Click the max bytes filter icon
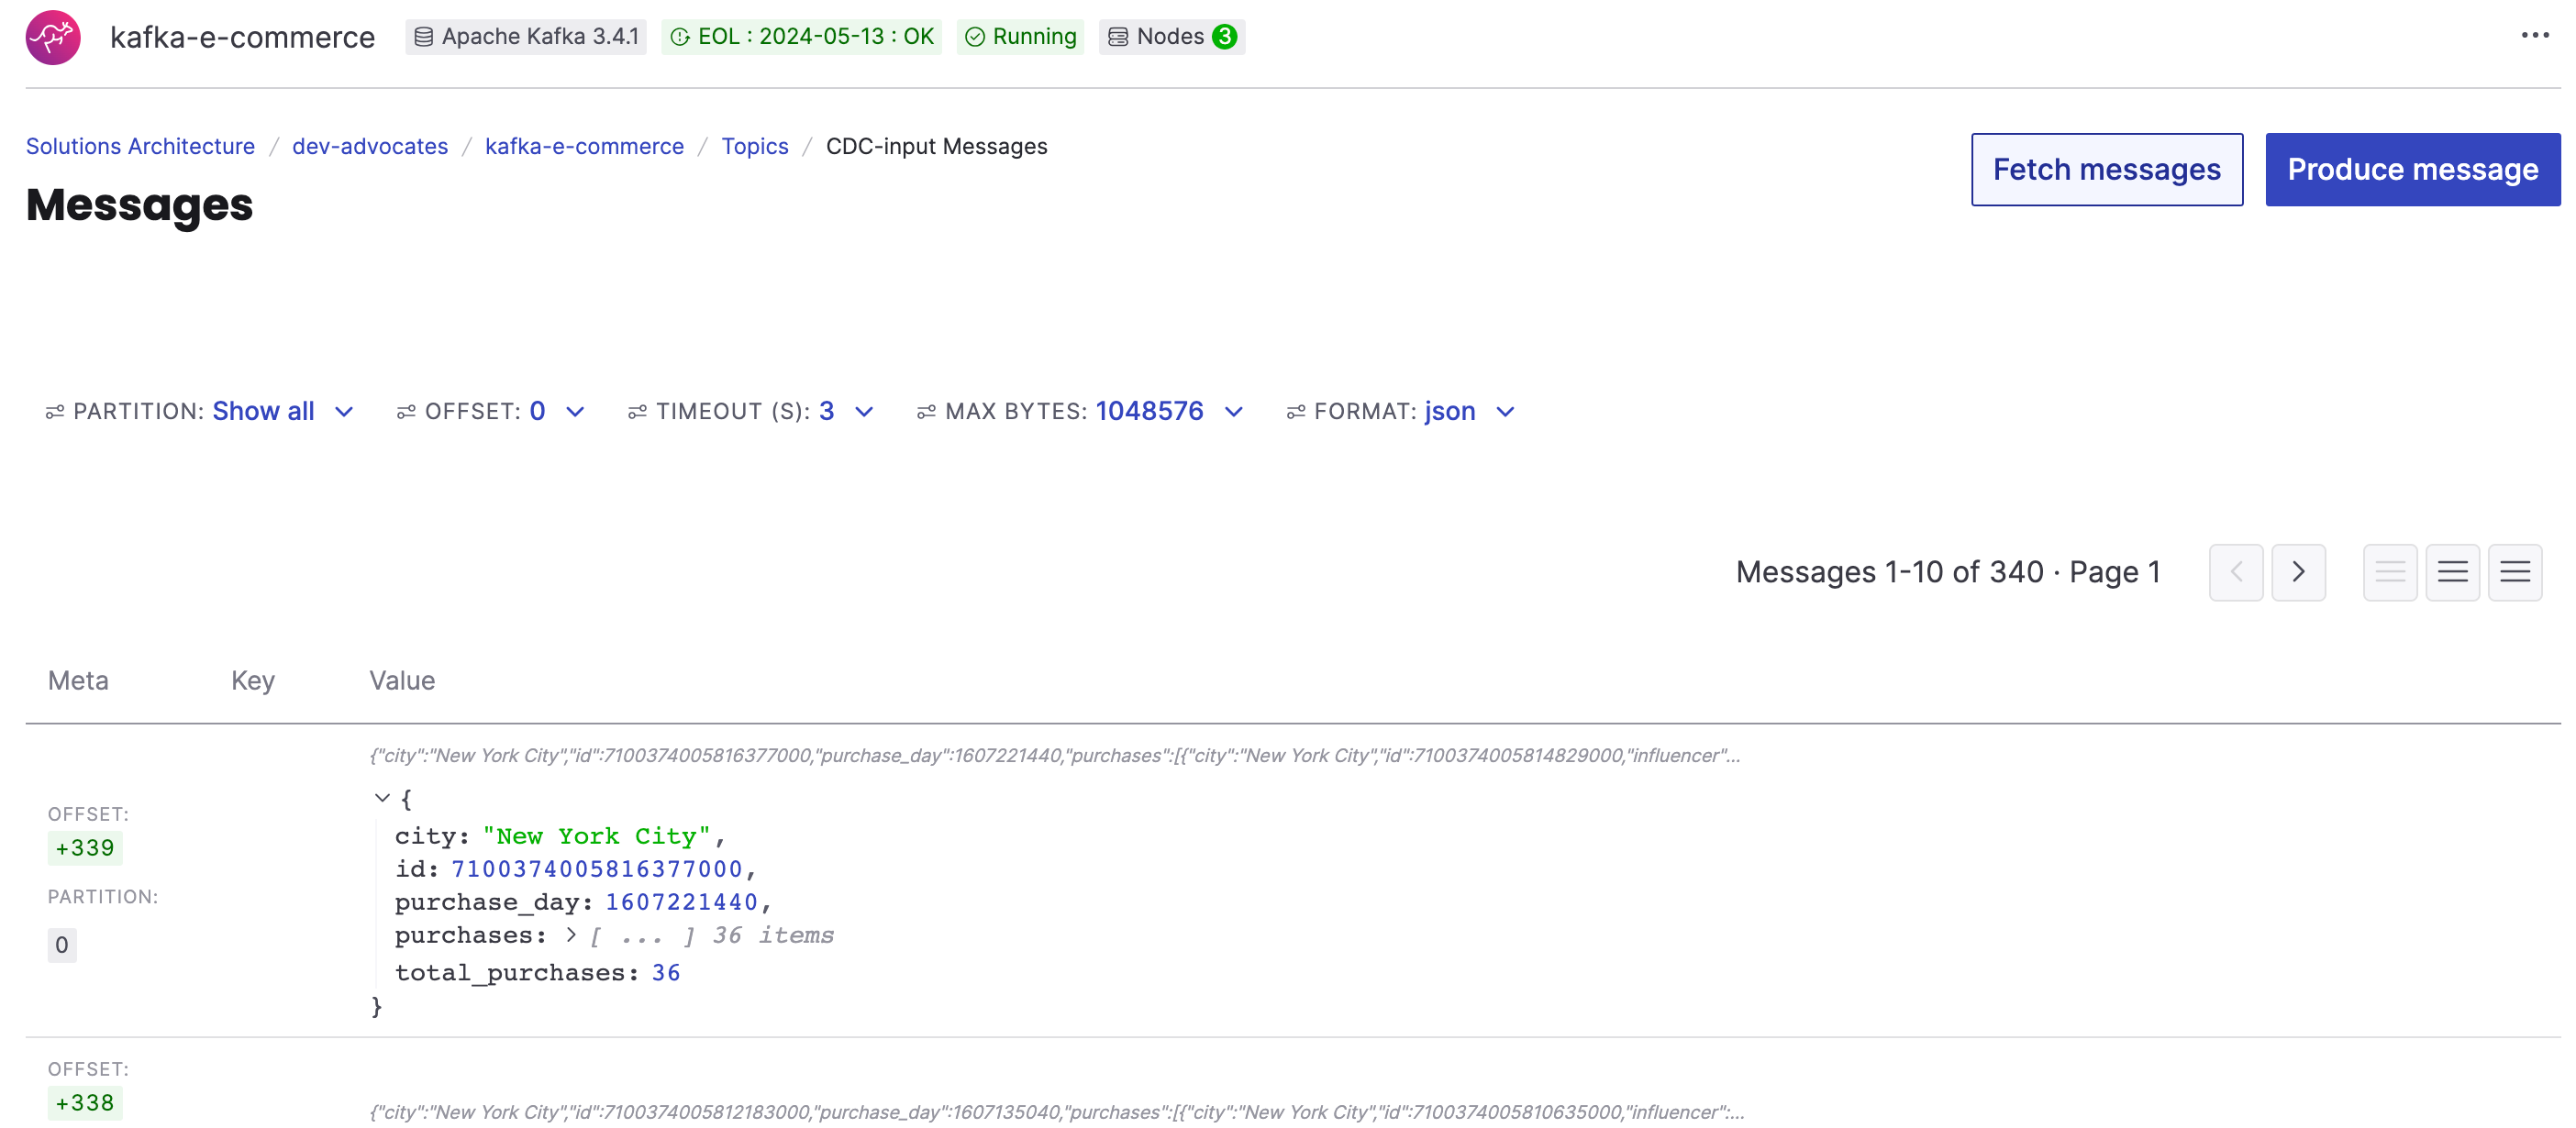 click(x=923, y=411)
